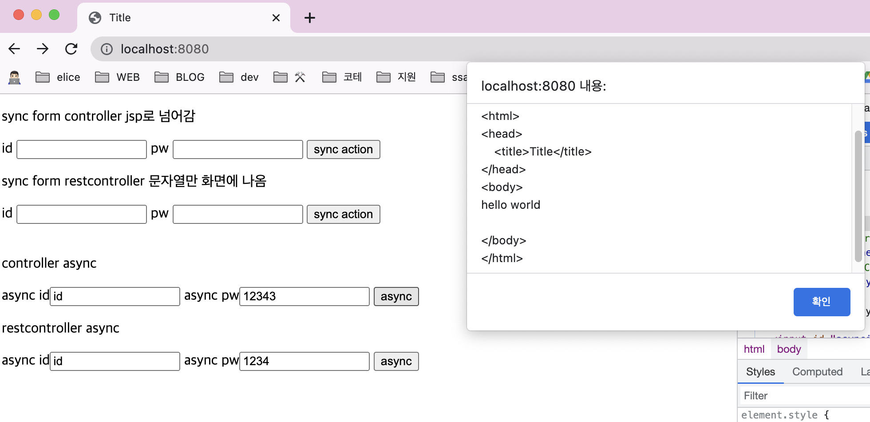The image size is (870, 422).
Task: Focus the controller async pw field
Action: click(304, 297)
